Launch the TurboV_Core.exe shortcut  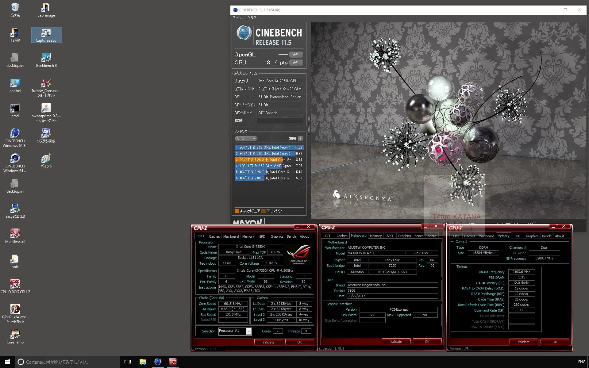[46, 88]
